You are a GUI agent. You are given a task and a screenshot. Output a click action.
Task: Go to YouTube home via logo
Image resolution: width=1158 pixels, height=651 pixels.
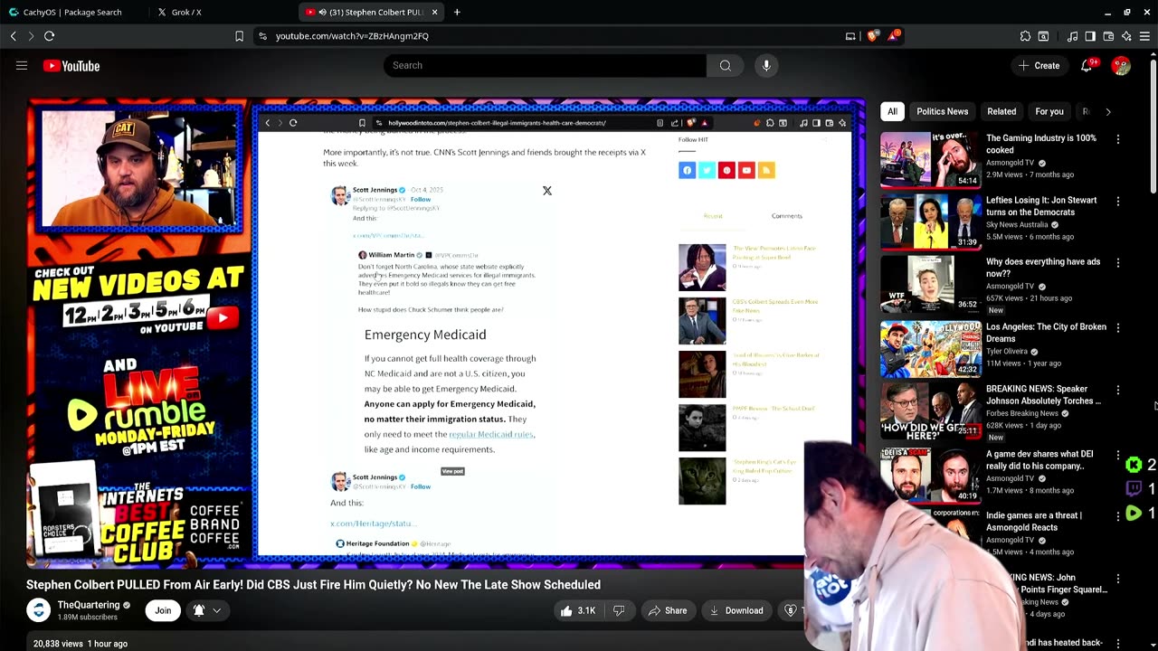(71, 66)
